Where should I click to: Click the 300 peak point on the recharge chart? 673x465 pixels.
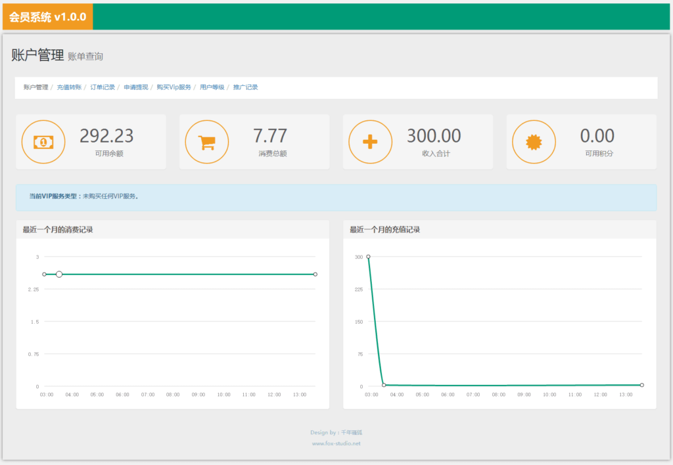pos(368,257)
